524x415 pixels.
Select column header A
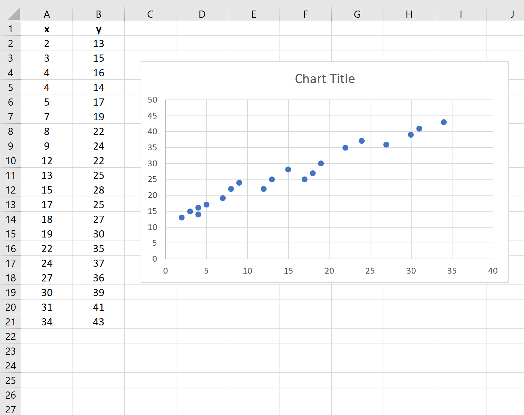(47, 14)
